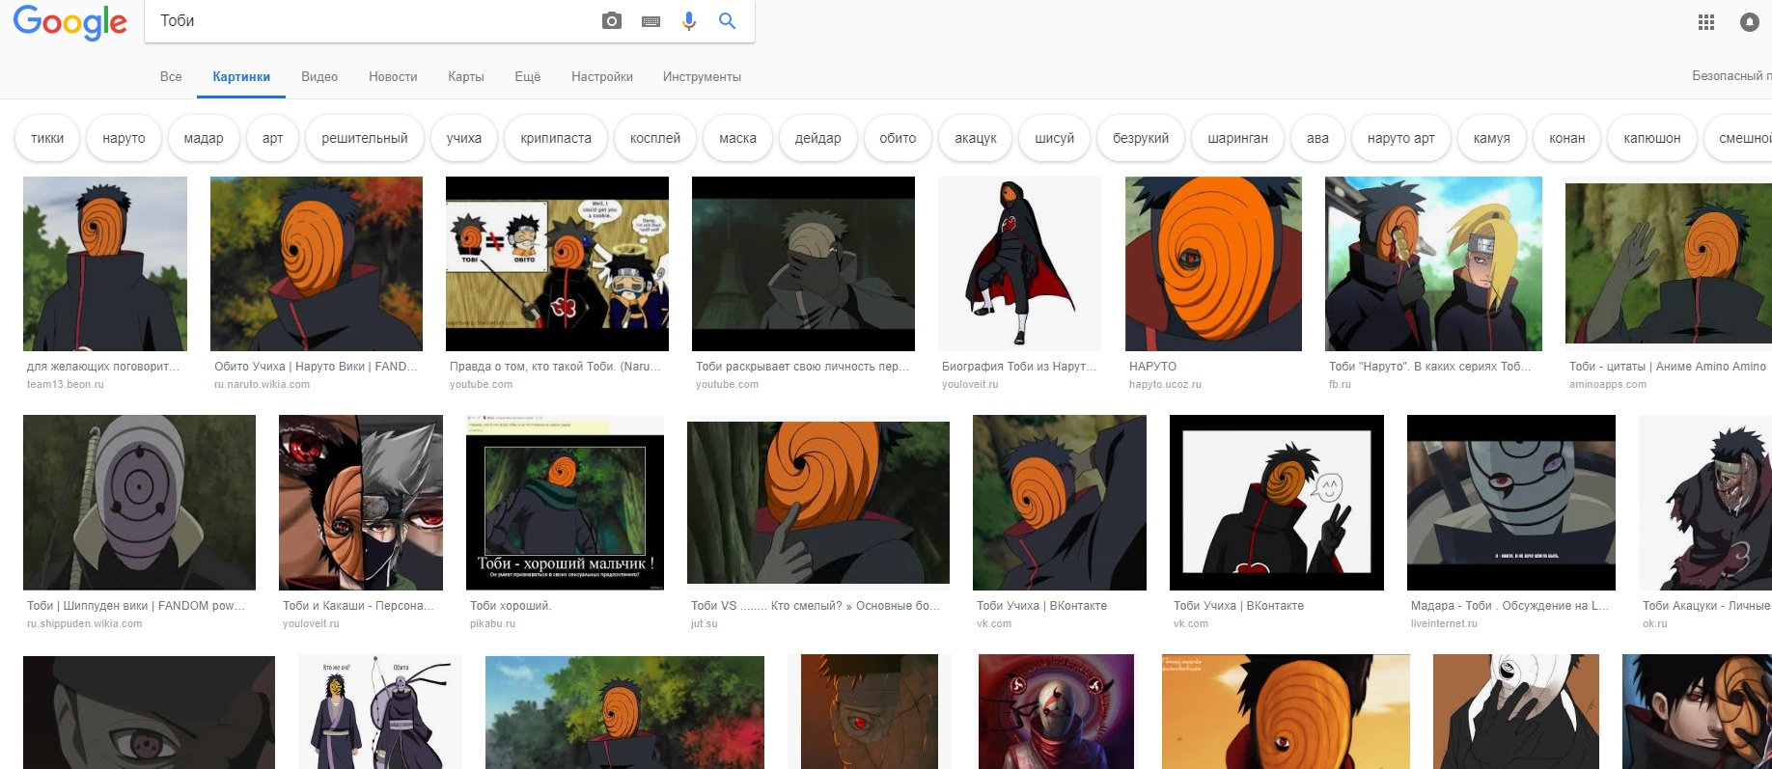Filter results by косплей chip
The image size is (1772, 769).
click(x=654, y=138)
